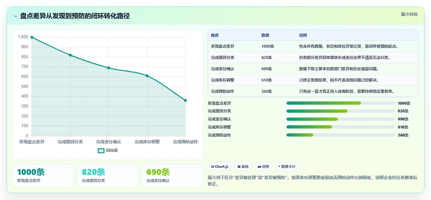Click the 610条 cell in the table

[267, 80]
